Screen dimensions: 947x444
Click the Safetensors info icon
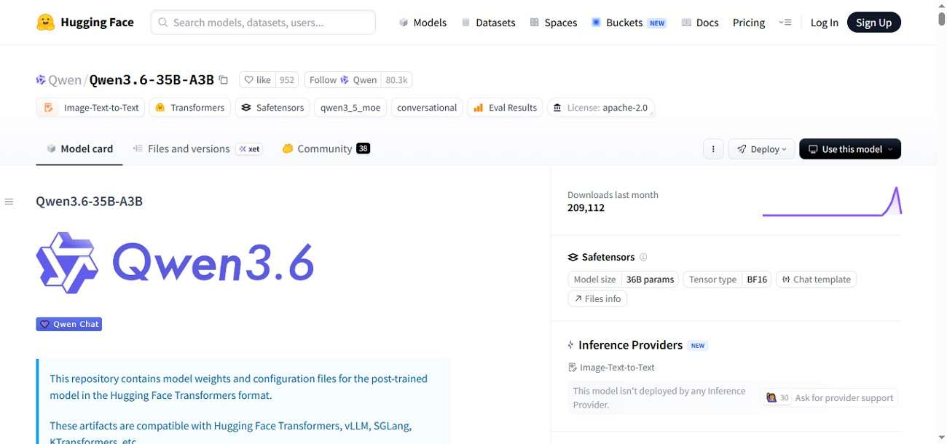tap(643, 257)
